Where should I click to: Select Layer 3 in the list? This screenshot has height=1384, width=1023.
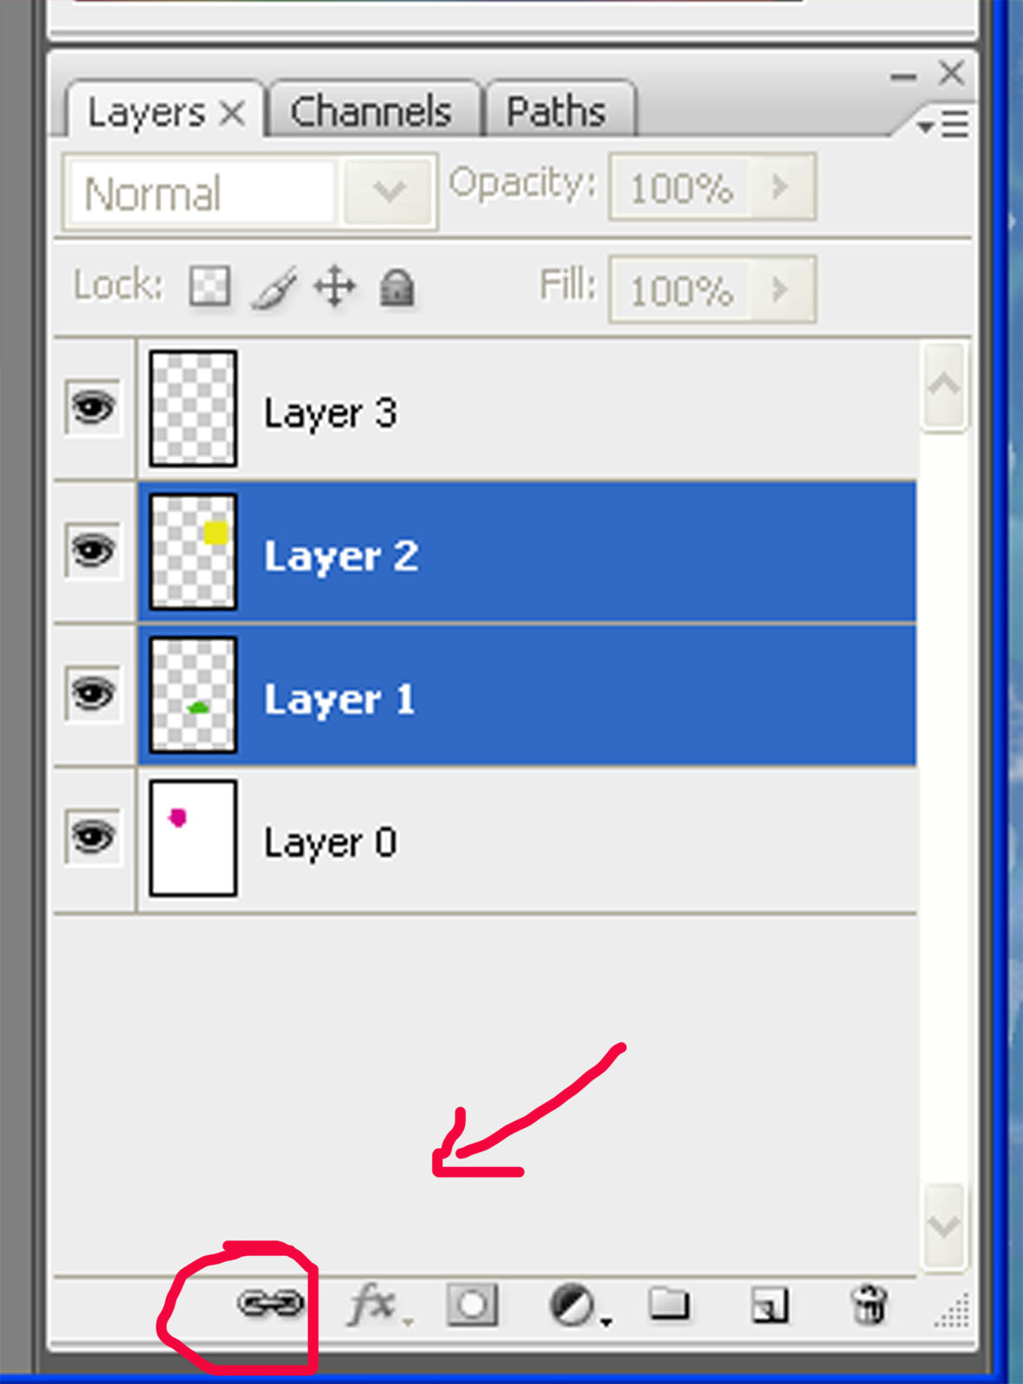pos(519,412)
